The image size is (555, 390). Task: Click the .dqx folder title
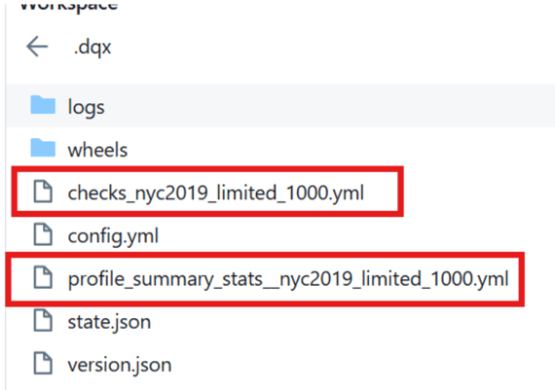[x=92, y=48]
